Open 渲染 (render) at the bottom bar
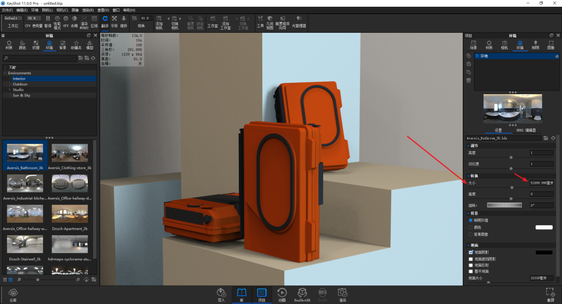Image resolution: width=562 pixels, height=304 pixels. pos(342,294)
